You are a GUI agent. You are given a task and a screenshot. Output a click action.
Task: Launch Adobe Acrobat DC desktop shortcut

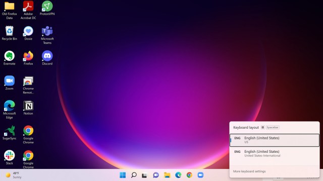[x=28, y=10]
